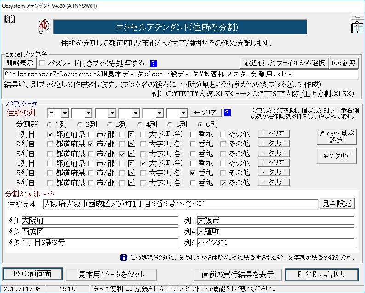Click 最近使ったファイルから選択 button
Image resolution: width=365 pixels, height=293 pixels.
(284, 63)
